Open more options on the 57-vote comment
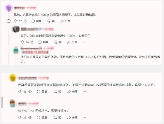The width and height of the screenshot is (164, 124). click(x=77, y=21)
